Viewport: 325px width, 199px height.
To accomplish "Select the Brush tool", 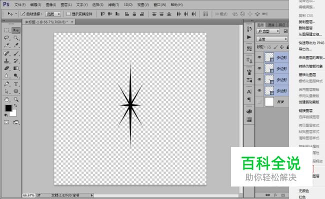I will [x=16, y=53].
